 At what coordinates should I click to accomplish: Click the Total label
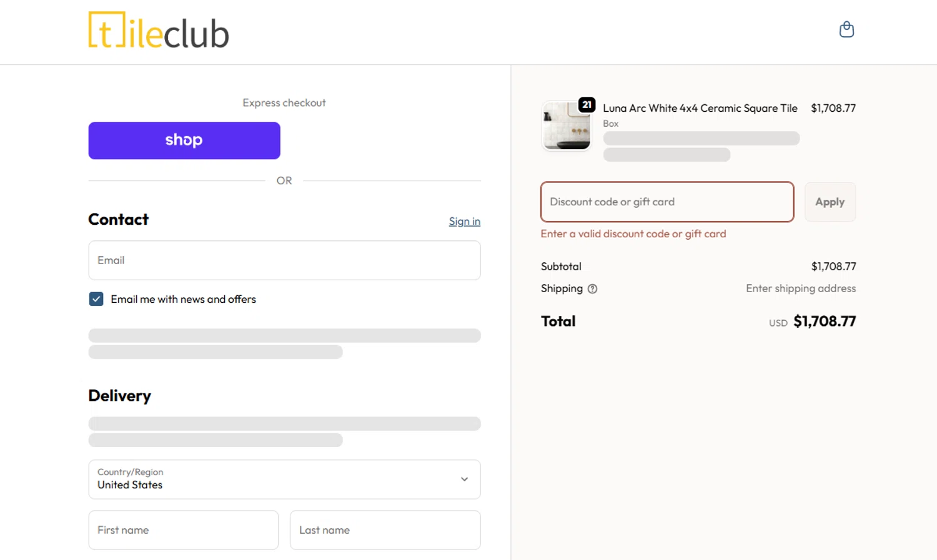pos(558,322)
